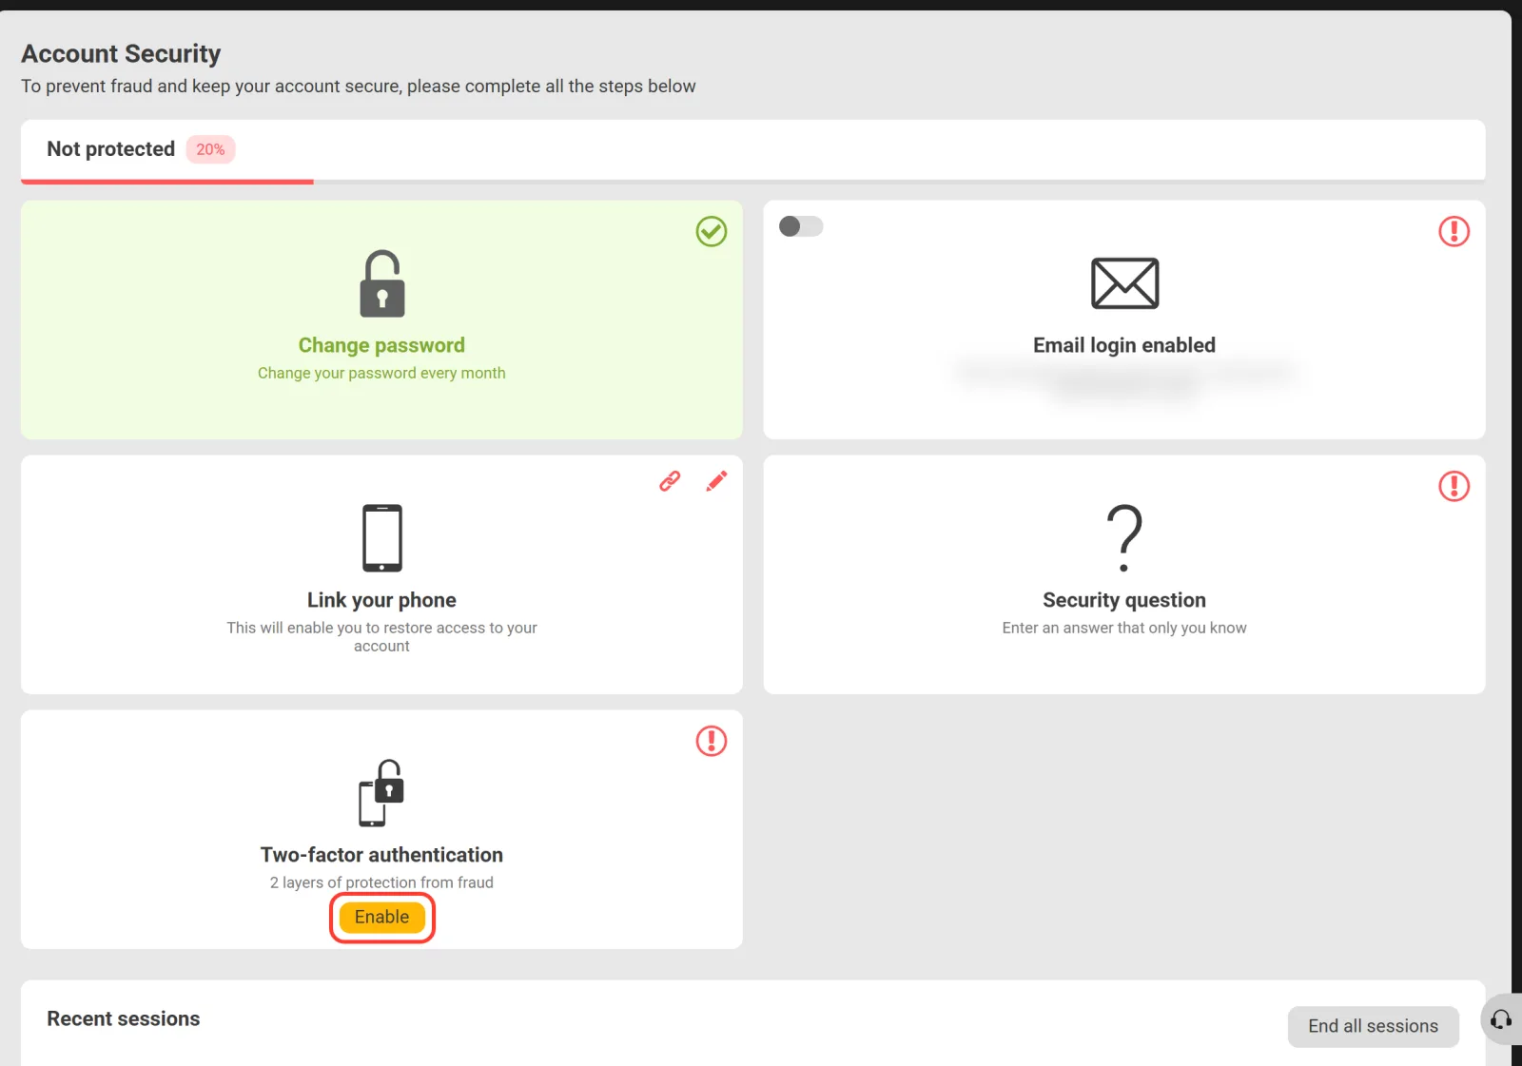Click the padlock icon above Change password
The image size is (1522, 1066).
pyautogui.click(x=382, y=283)
